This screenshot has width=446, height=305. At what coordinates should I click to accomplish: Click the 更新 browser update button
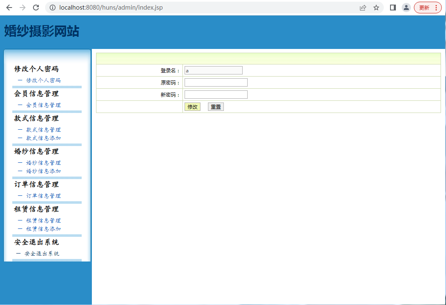427,8
